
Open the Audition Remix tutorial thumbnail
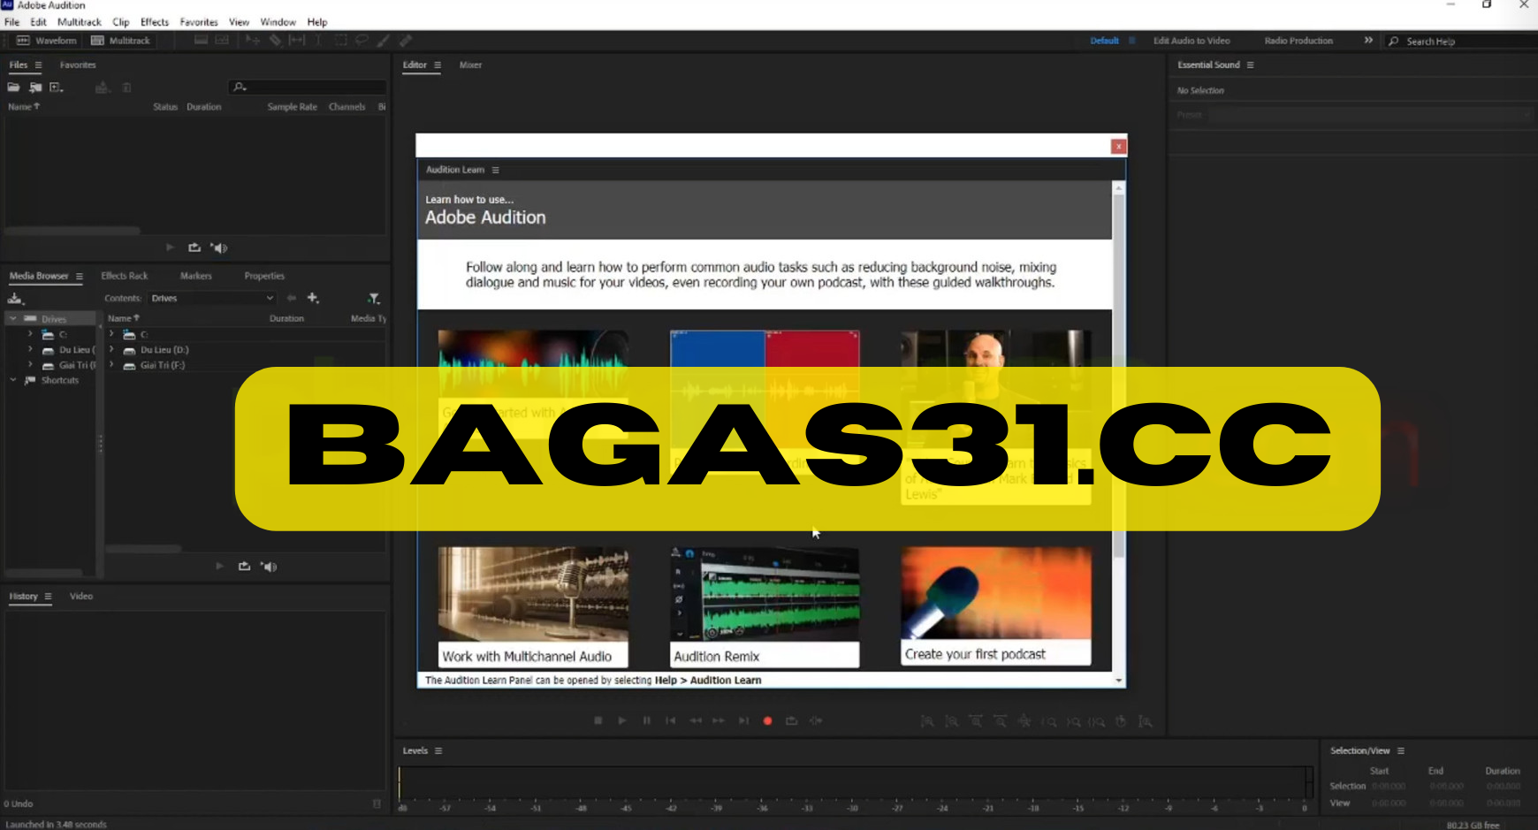tap(764, 606)
